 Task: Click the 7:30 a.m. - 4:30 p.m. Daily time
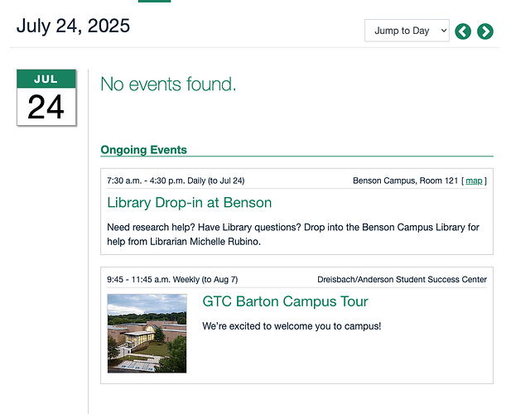click(x=176, y=181)
